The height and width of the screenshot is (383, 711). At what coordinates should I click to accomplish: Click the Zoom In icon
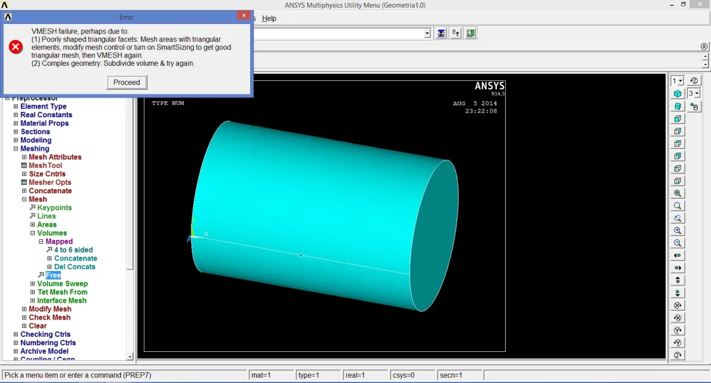[x=677, y=231]
